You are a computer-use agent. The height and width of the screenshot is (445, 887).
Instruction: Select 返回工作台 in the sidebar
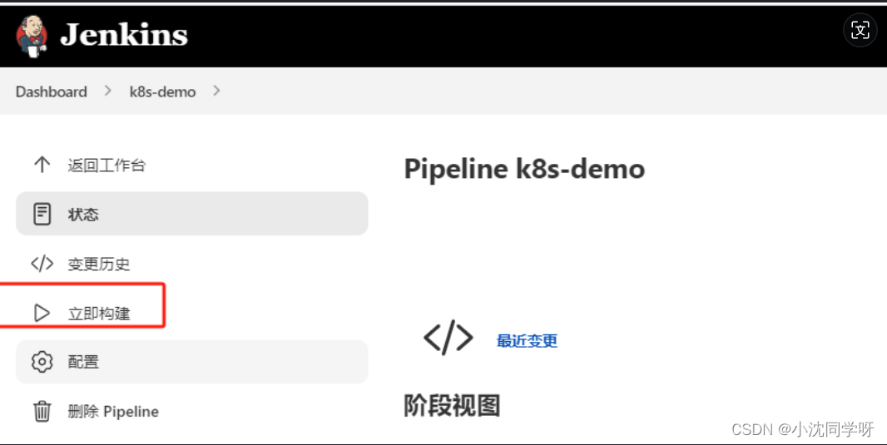click(191, 165)
